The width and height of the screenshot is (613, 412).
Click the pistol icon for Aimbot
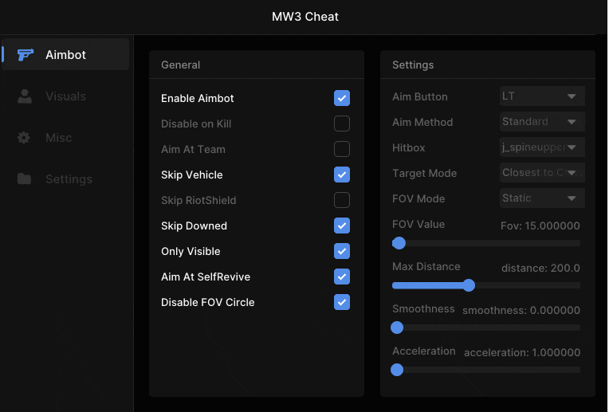(x=26, y=55)
